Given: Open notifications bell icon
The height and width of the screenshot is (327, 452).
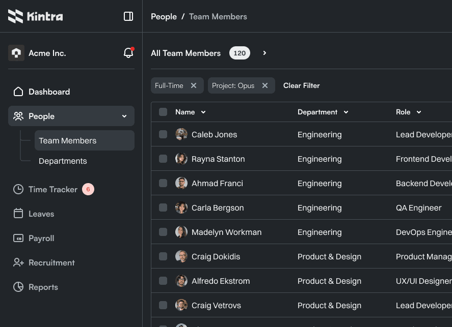Looking at the screenshot, I should click(128, 52).
